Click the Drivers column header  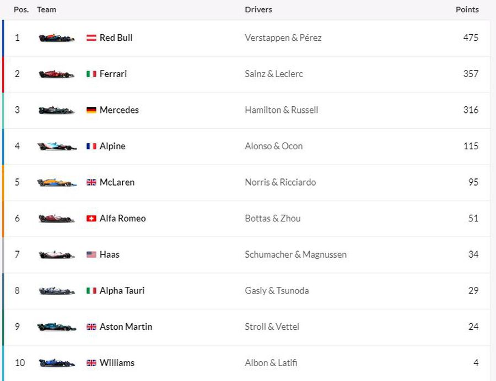tap(258, 9)
